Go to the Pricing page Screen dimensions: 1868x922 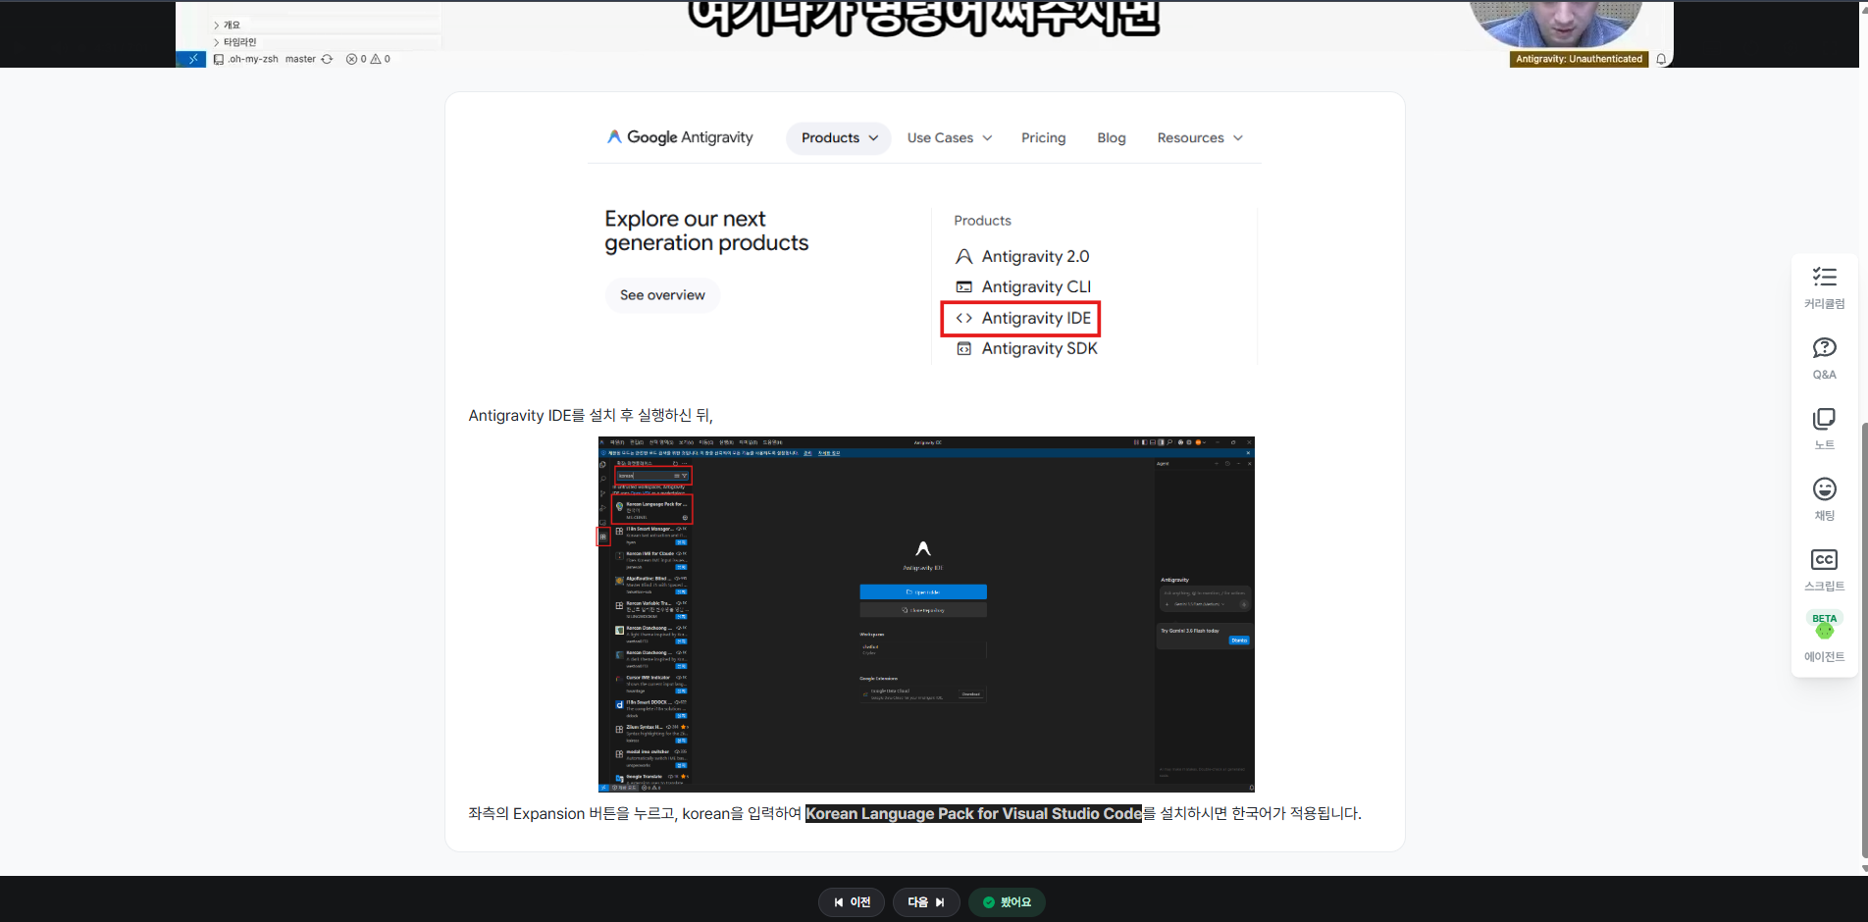click(1043, 138)
